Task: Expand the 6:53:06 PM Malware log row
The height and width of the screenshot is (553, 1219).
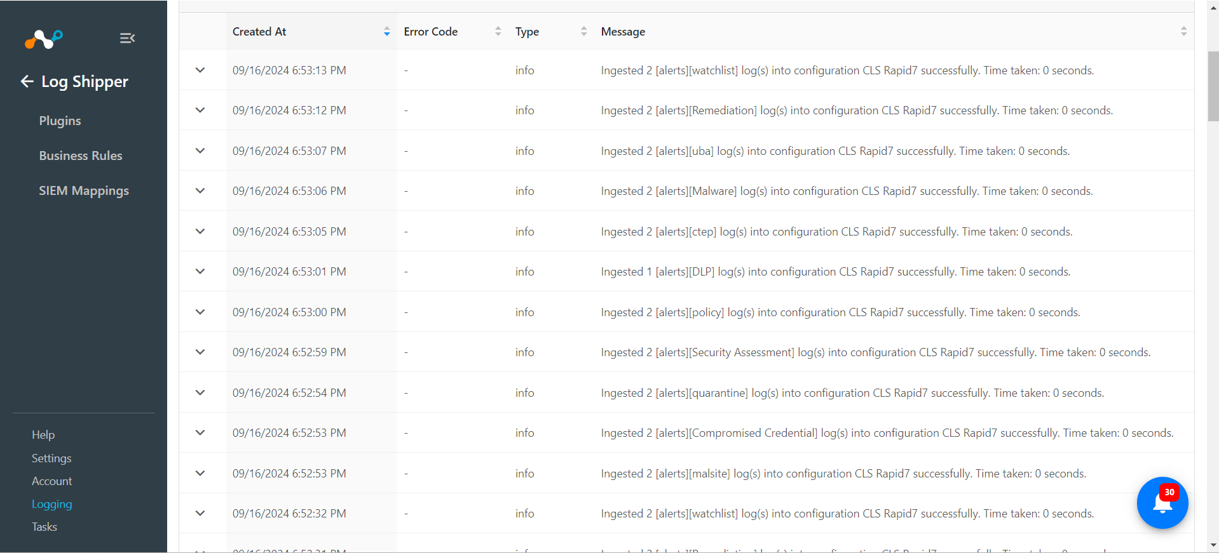Action: [200, 190]
